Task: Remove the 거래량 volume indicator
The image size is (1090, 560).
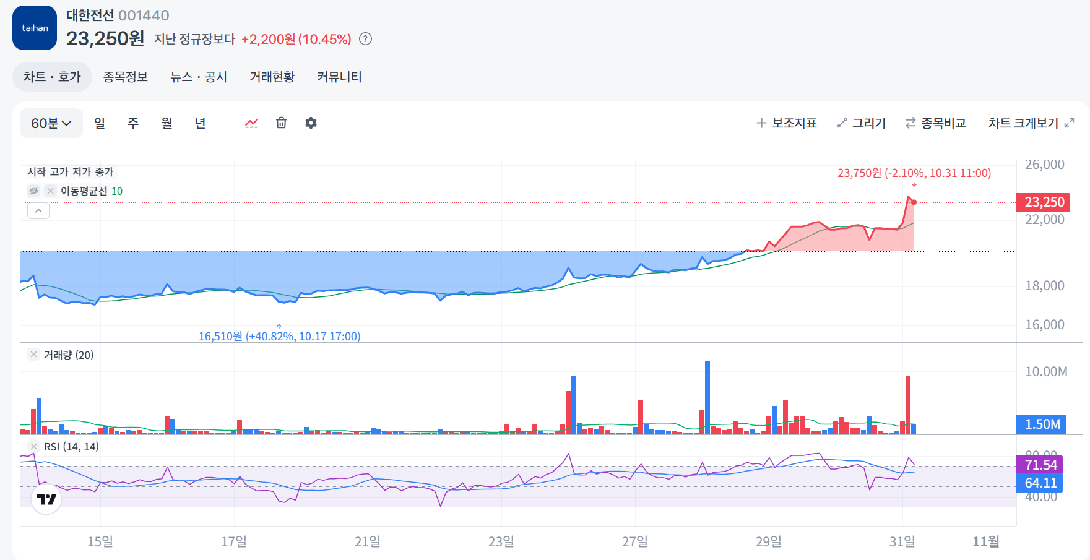Action: [x=34, y=355]
